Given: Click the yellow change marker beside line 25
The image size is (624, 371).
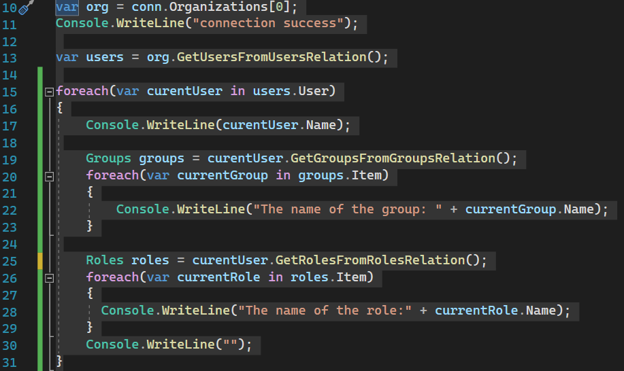Looking at the screenshot, I should point(40,260).
